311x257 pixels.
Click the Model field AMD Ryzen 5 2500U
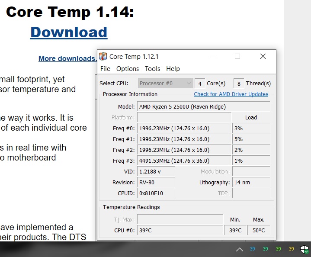tap(203, 106)
